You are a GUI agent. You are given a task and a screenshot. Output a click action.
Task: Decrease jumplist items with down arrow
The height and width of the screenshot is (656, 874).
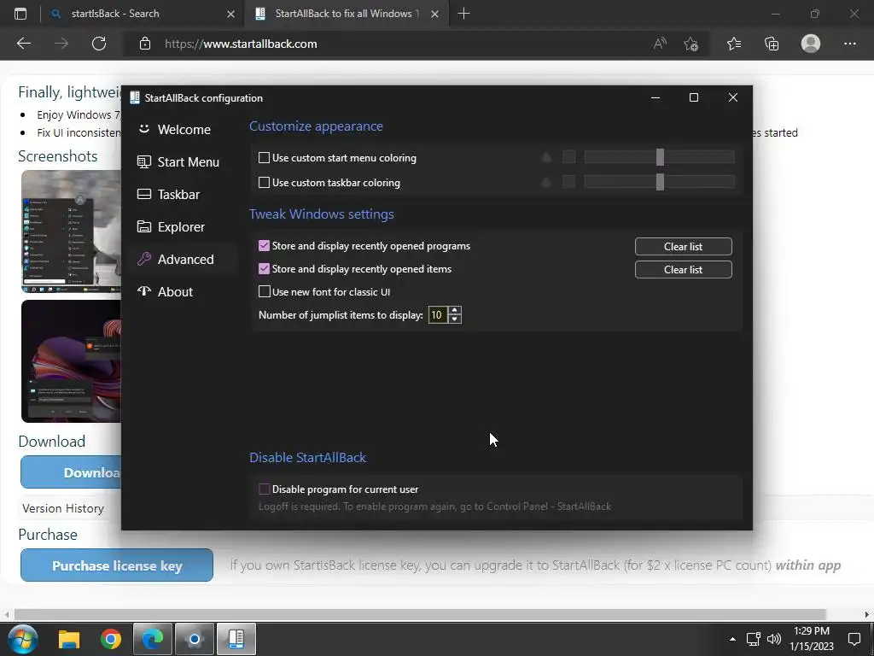(455, 319)
